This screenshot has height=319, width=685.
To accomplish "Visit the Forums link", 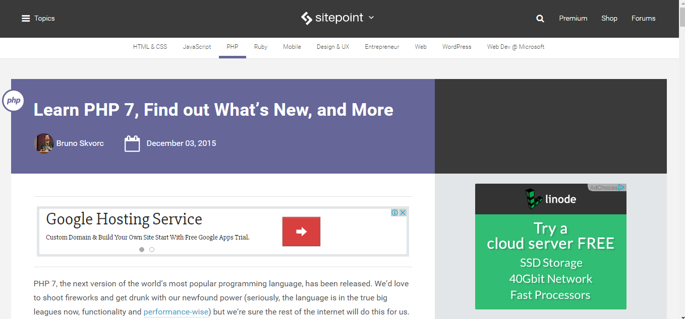I will tap(644, 19).
